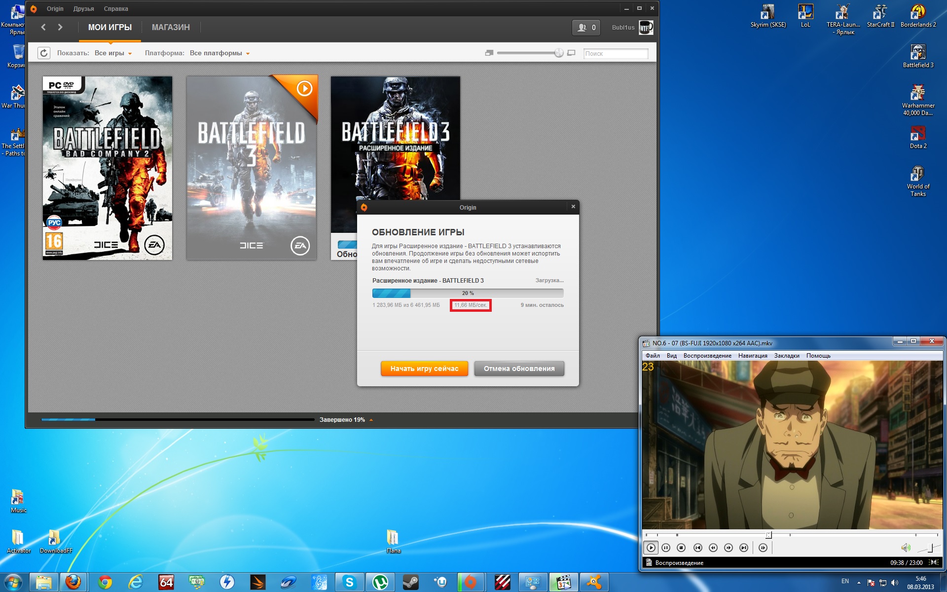Open uTorrent from the taskbar
Screen dimensions: 947x592
pyautogui.click(x=380, y=583)
